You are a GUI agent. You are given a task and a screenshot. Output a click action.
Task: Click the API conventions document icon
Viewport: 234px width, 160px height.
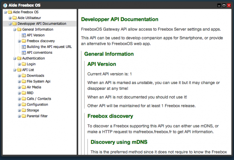pos(23,53)
